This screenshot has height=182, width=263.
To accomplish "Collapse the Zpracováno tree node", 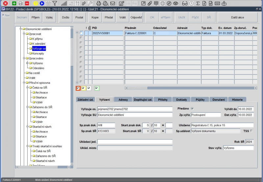I will (x=24, y=58).
